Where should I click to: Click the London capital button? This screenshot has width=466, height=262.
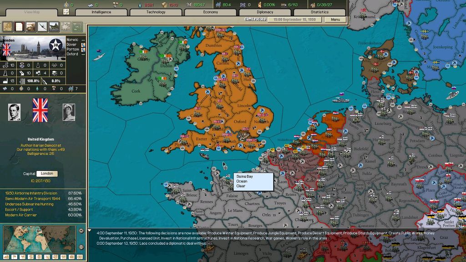(x=47, y=174)
